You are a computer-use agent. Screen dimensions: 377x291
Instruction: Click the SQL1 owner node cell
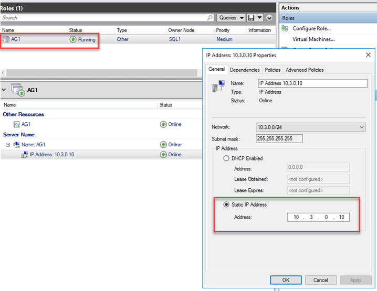tap(174, 39)
